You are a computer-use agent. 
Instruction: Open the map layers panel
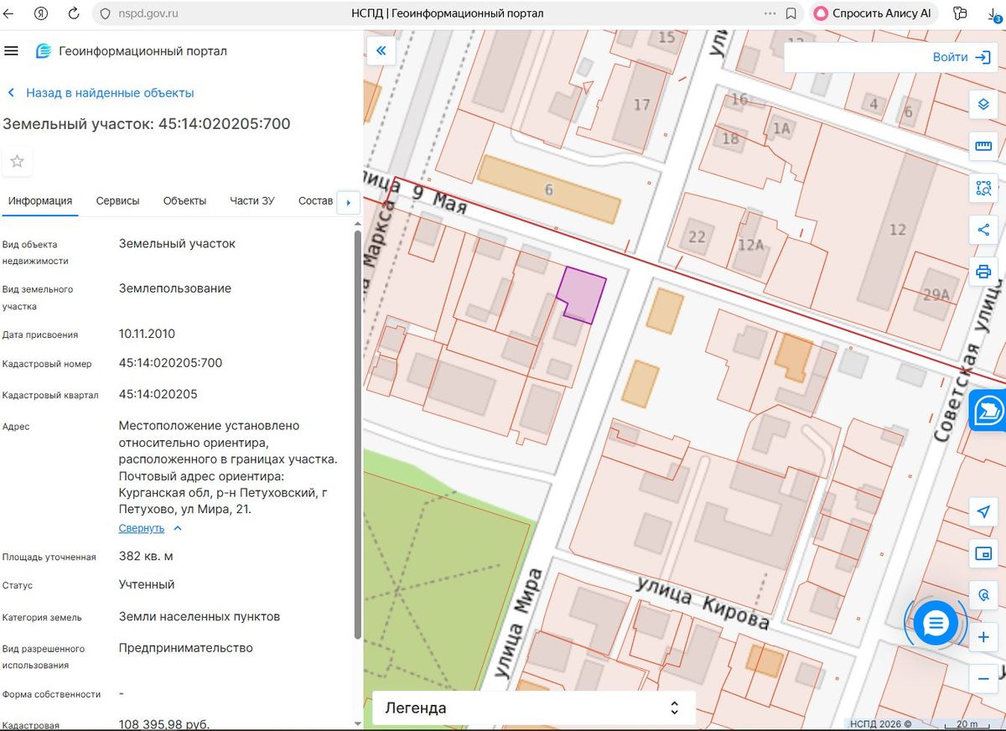pos(984,105)
